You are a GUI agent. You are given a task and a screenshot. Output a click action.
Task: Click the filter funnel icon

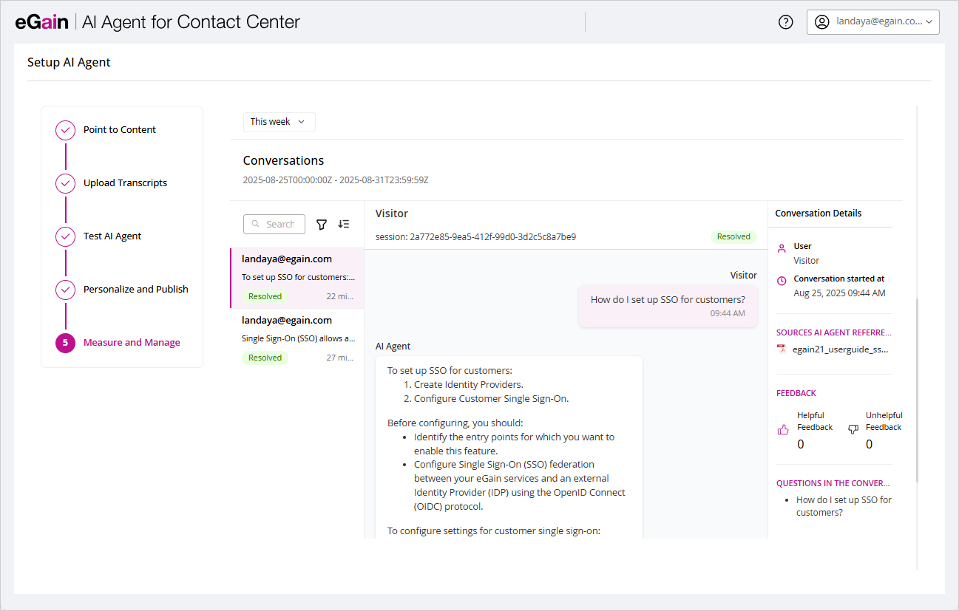(322, 225)
